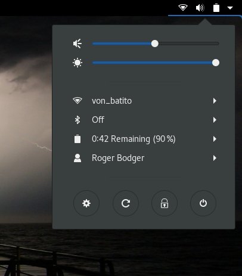The image size is (242, 276).
Task: Click the Wi-Fi icon beside von_batito
Action: (77, 101)
